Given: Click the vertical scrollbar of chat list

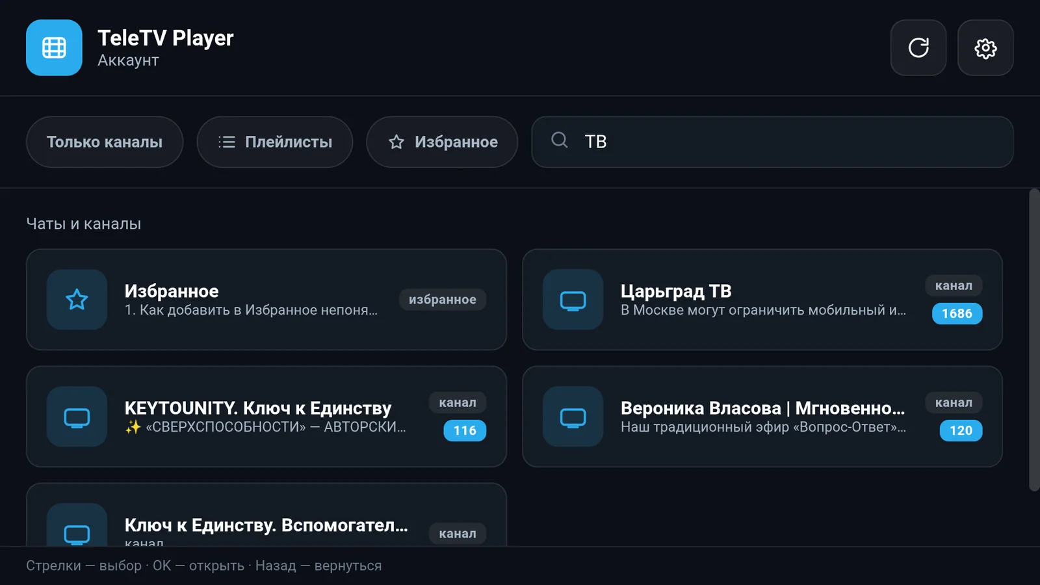Looking at the screenshot, I should [1034, 340].
